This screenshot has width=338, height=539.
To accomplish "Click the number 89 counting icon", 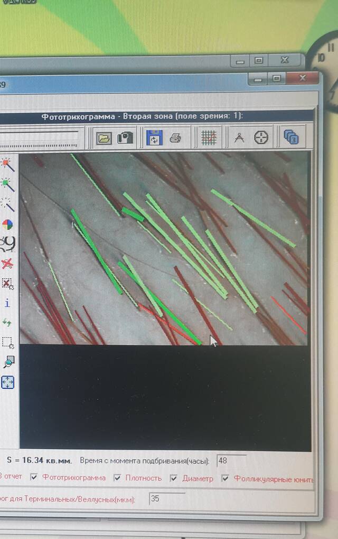I will pos(7,244).
